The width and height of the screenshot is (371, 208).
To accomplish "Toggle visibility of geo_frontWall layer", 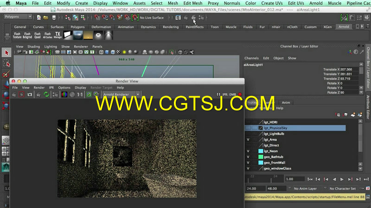I will coord(248,163).
